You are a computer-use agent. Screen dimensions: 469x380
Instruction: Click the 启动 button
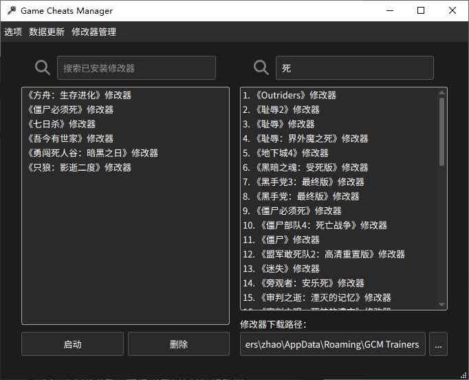pyautogui.click(x=72, y=344)
